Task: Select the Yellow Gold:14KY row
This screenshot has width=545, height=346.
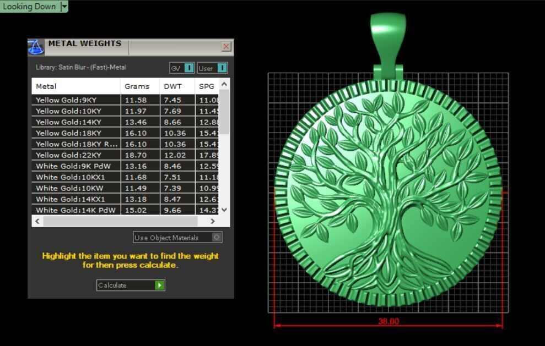Action: [x=125, y=122]
